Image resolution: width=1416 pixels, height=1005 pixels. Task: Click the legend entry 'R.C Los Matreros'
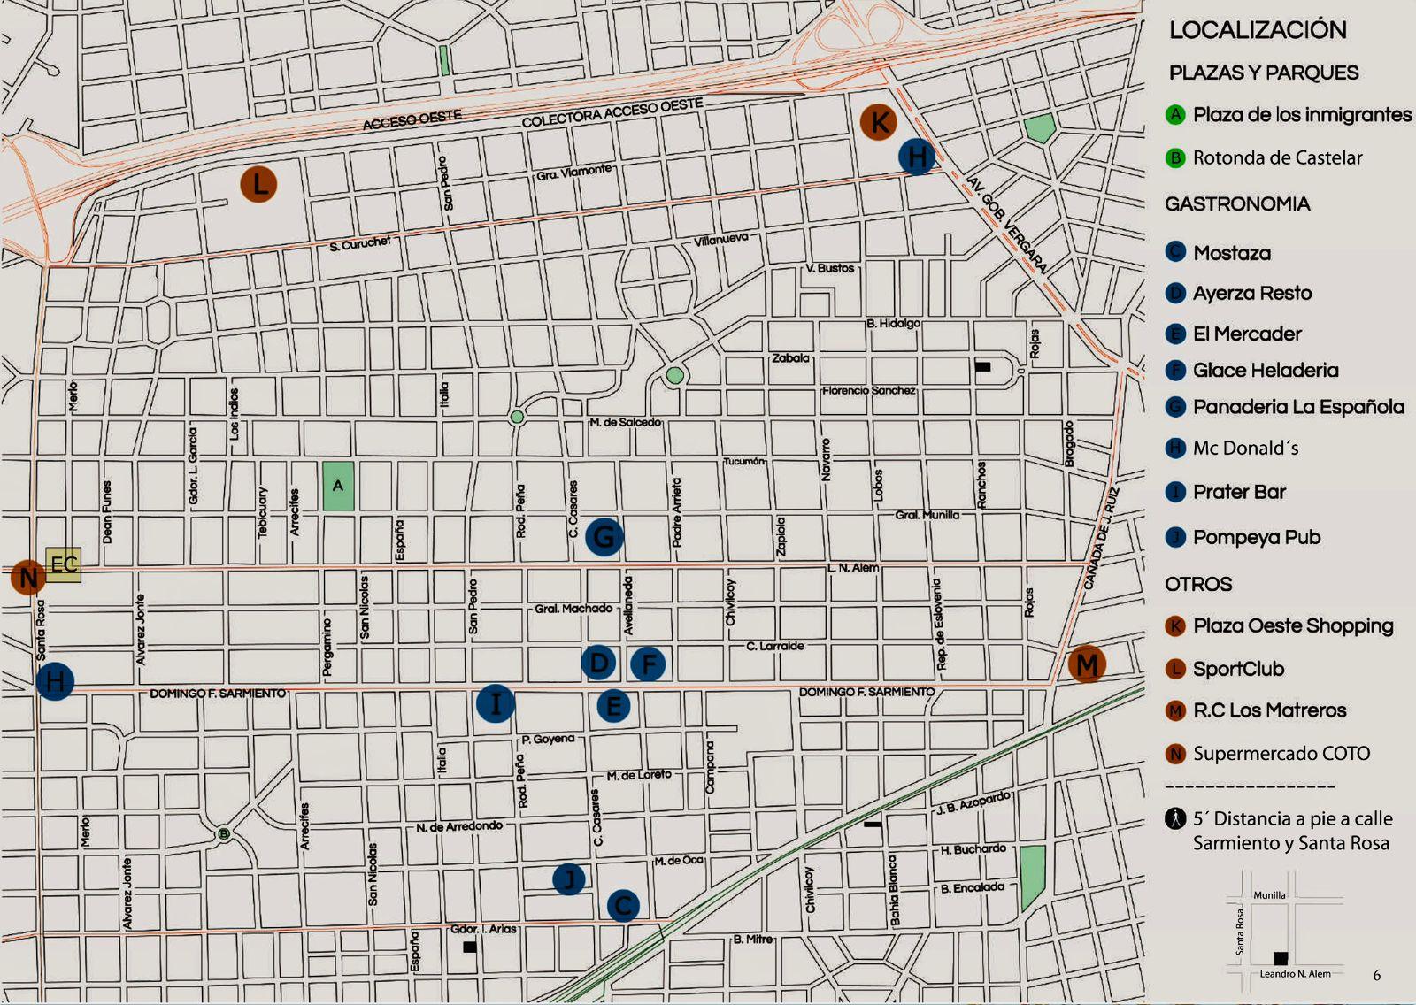1269,710
